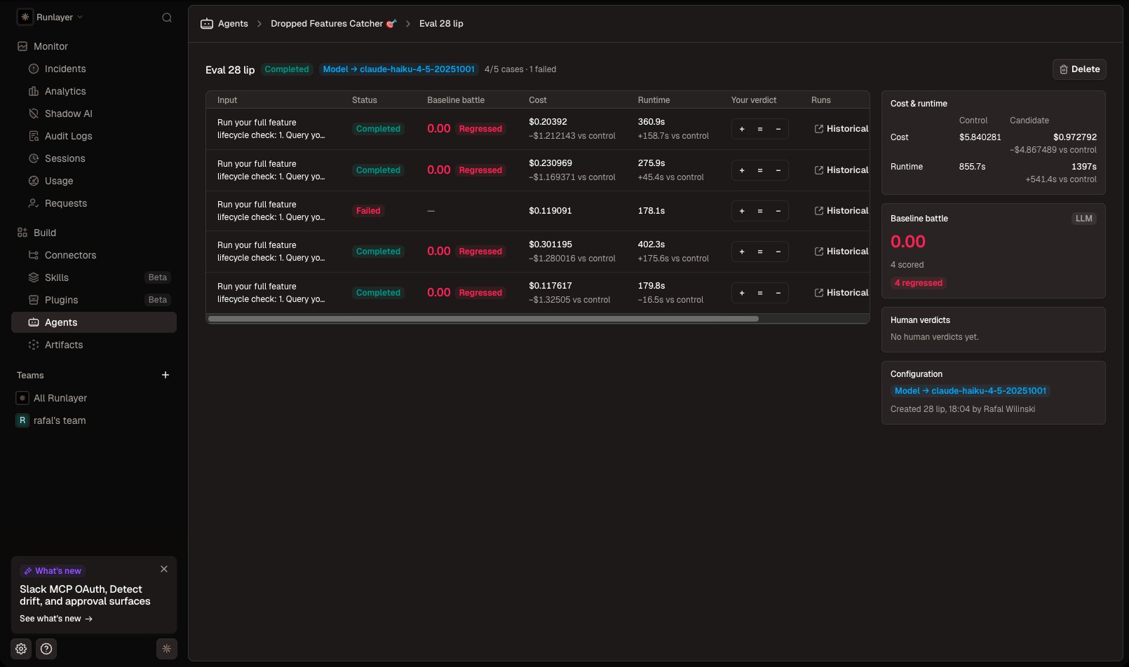The height and width of the screenshot is (667, 1129).
Task: Open Historical run for the Failed row
Action: pos(841,211)
